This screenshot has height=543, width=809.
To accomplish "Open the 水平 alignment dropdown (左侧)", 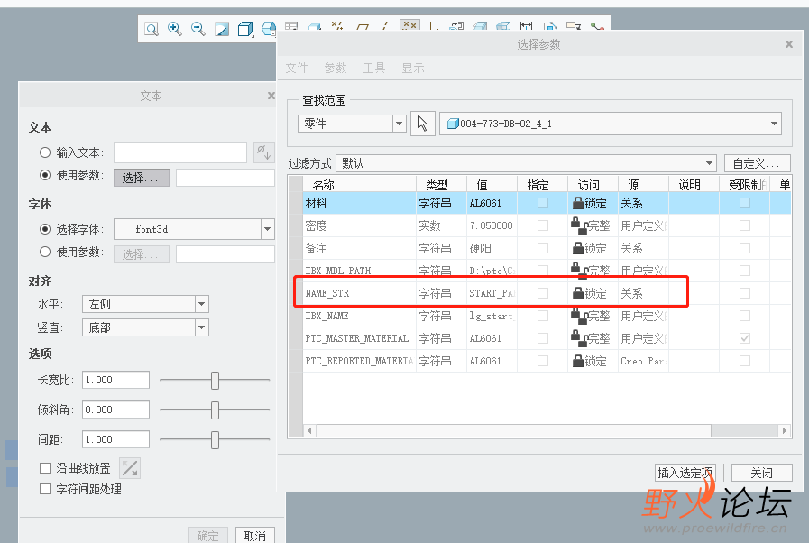I will 202,304.
